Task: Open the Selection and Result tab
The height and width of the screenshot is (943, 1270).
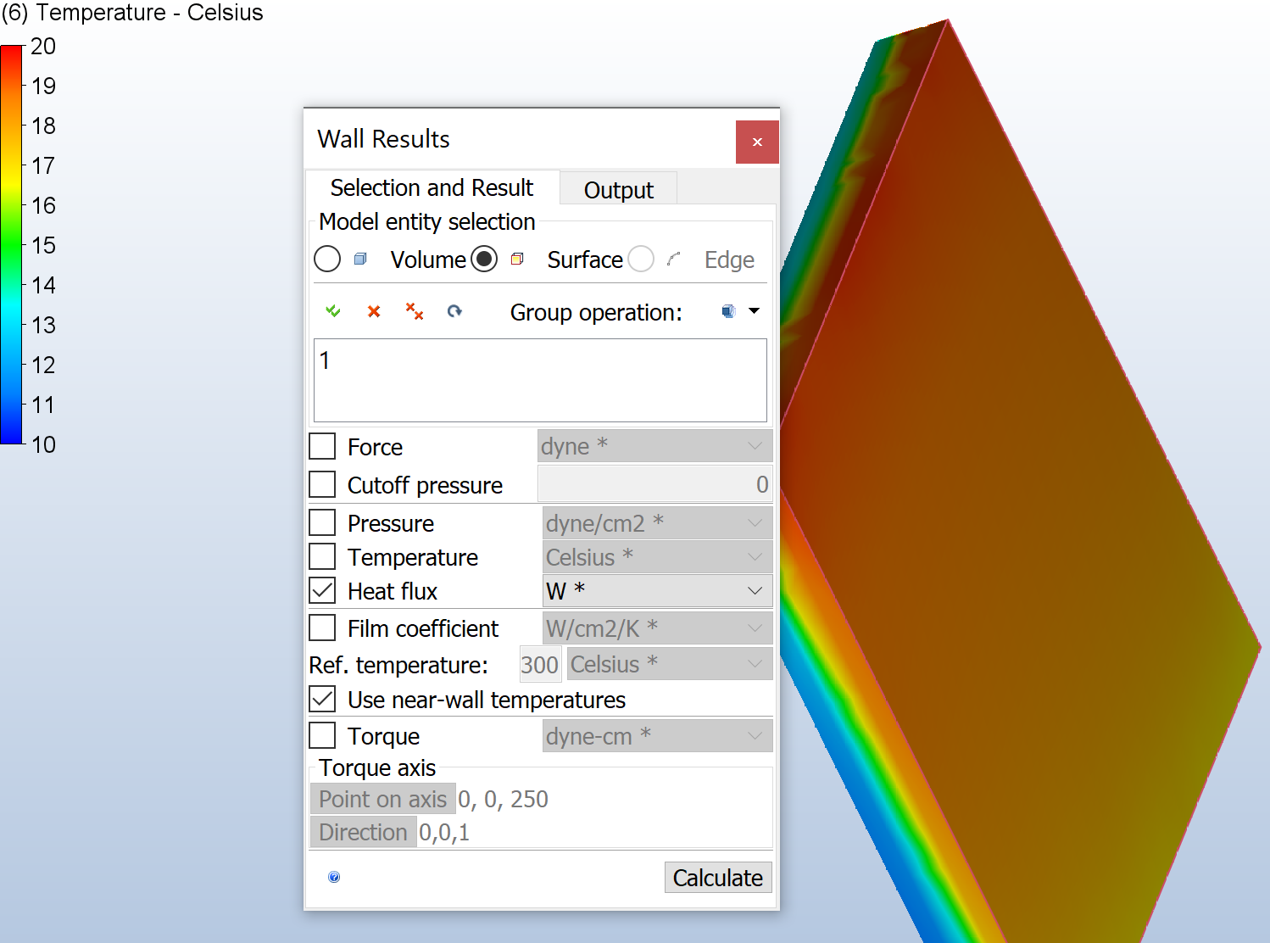Action: 432,187
